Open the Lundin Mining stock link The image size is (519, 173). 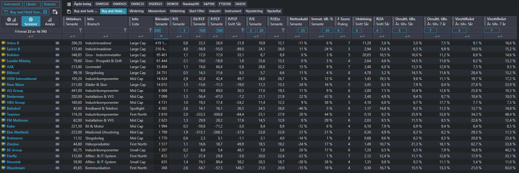coord(18,61)
